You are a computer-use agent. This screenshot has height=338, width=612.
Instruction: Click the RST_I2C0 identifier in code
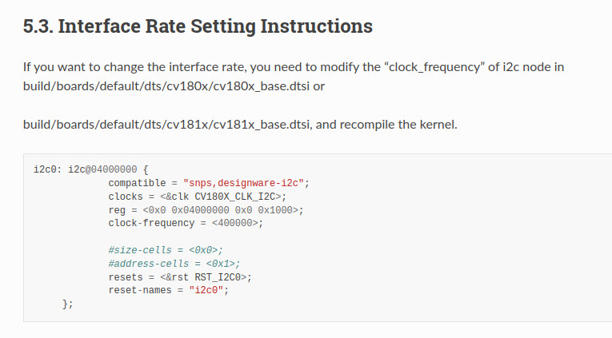218,277
